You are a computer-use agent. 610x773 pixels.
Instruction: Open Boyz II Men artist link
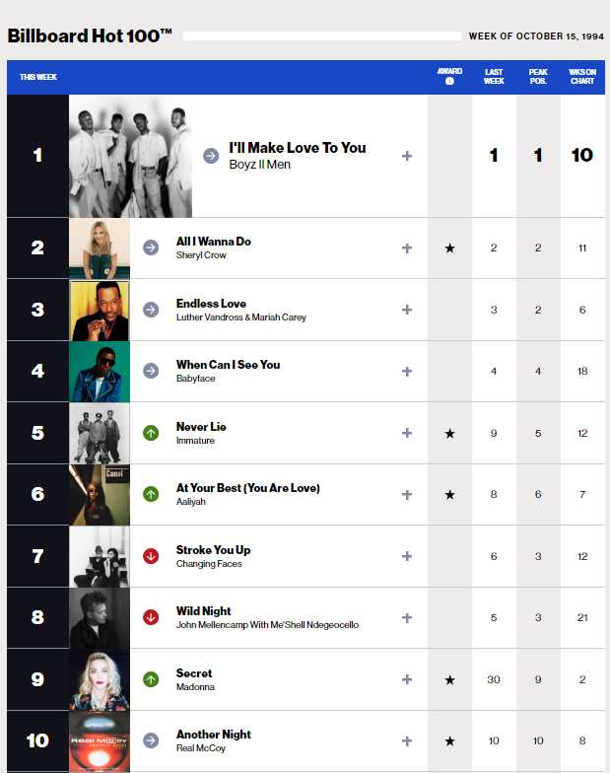(260, 165)
